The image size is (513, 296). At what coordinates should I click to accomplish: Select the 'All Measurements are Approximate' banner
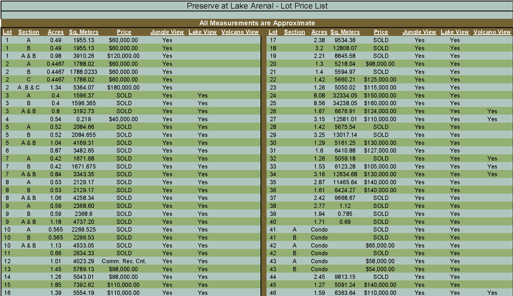click(x=257, y=23)
